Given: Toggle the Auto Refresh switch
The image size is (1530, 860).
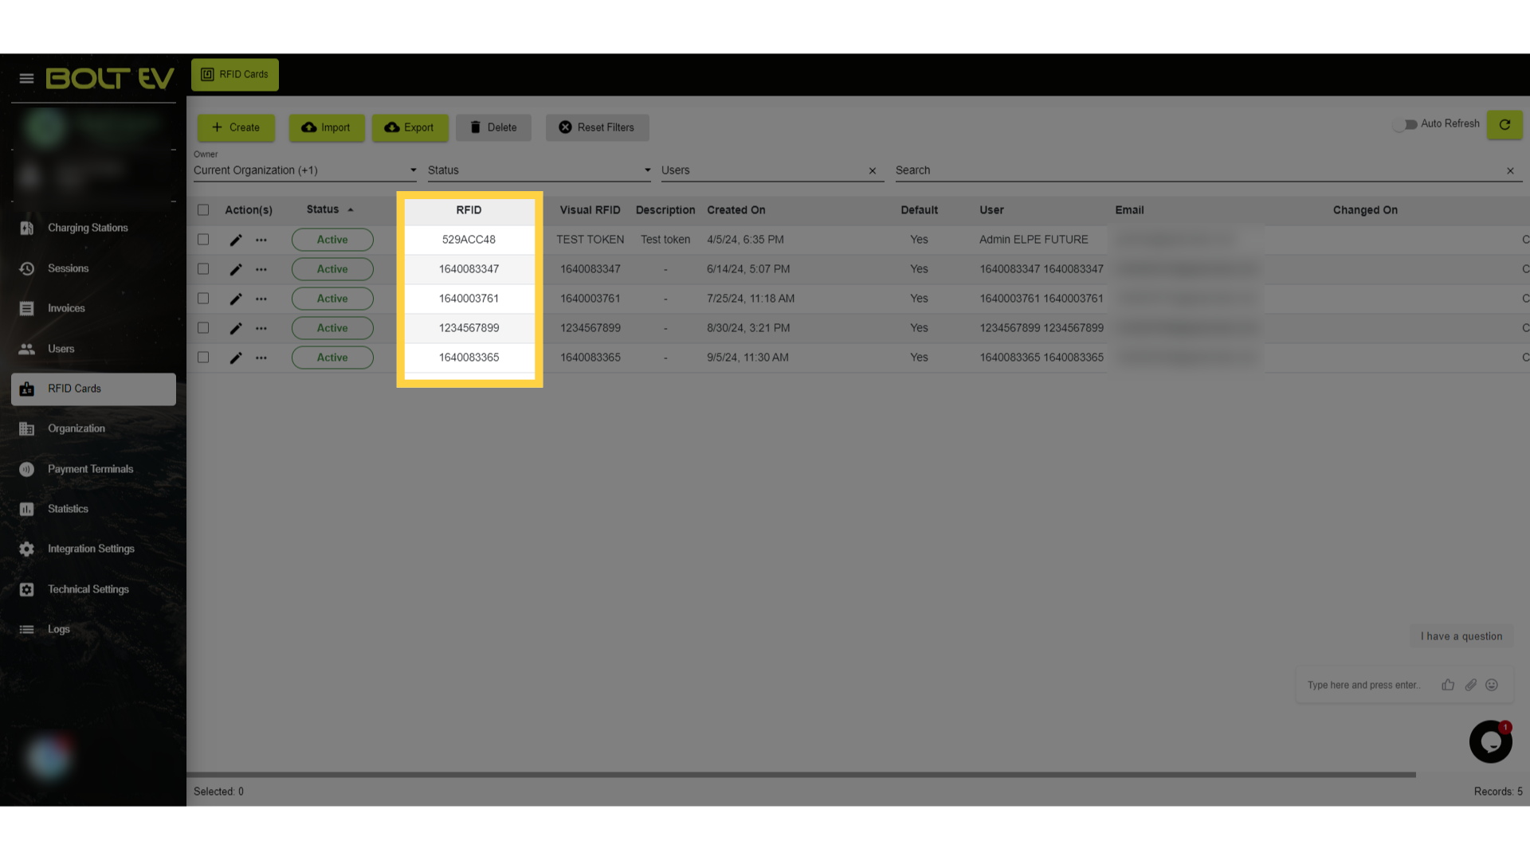Looking at the screenshot, I should point(1405,124).
